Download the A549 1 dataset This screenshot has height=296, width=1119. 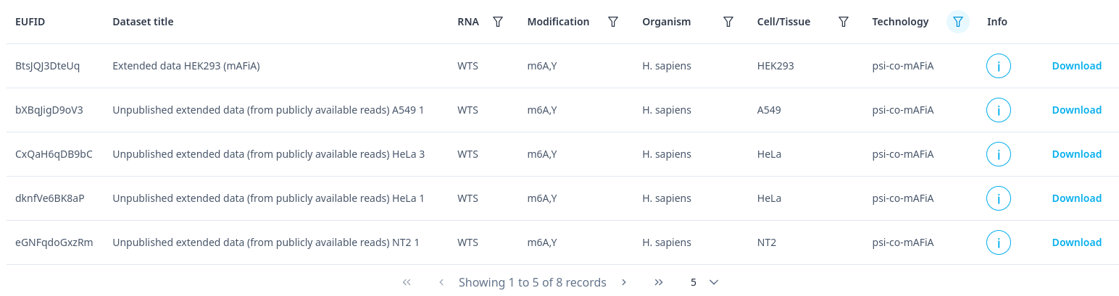1076,110
